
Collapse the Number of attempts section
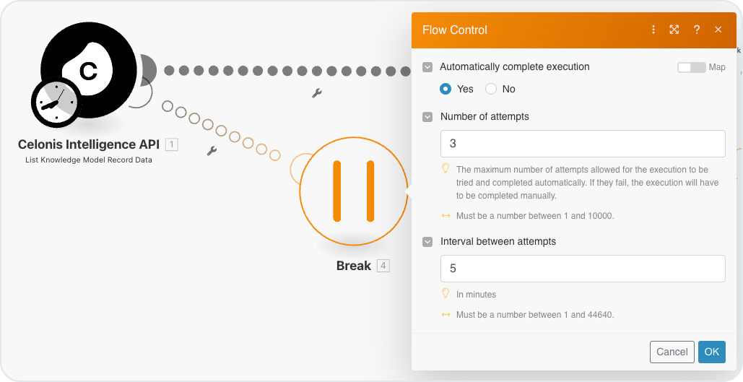point(427,116)
